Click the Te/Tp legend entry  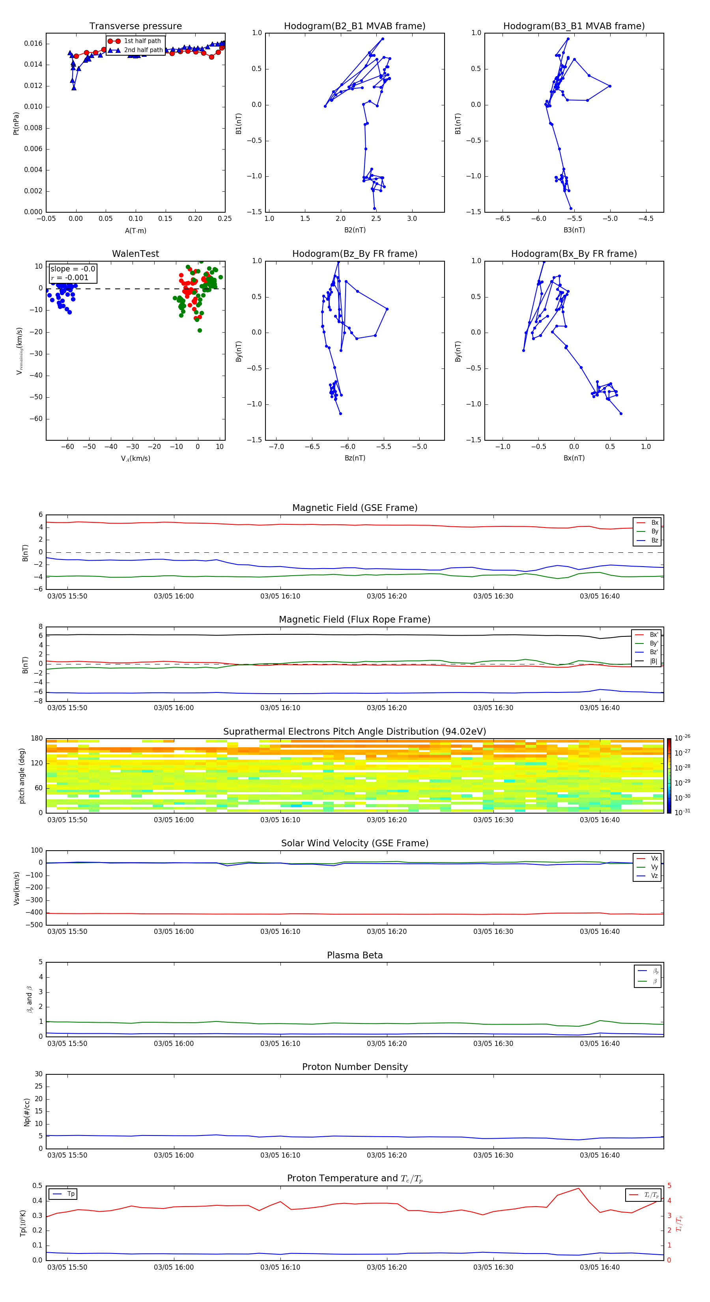tap(643, 1195)
